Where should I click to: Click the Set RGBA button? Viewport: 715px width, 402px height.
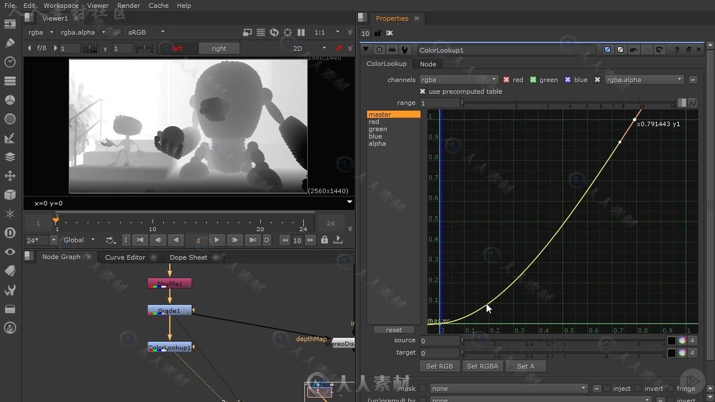pos(482,366)
